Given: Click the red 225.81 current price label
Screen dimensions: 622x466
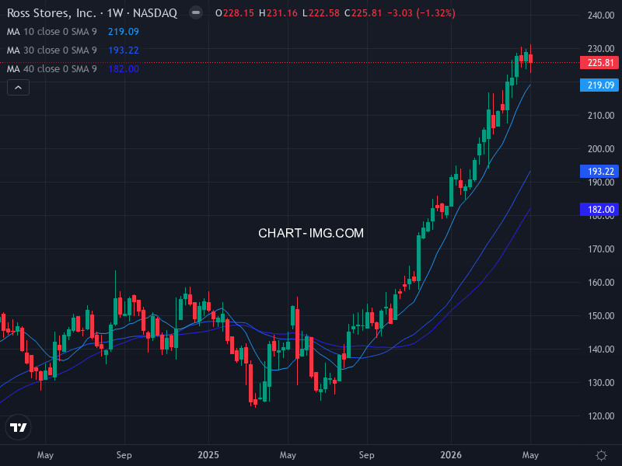Looking at the screenshot, I should point(599,63).
